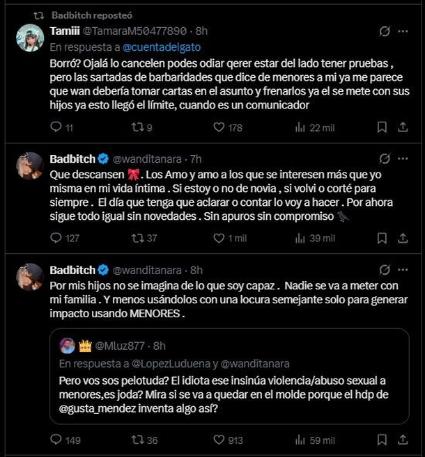425x457 pixels.
Task: Bookmark Tamiii's tweet
Action: 382,127
